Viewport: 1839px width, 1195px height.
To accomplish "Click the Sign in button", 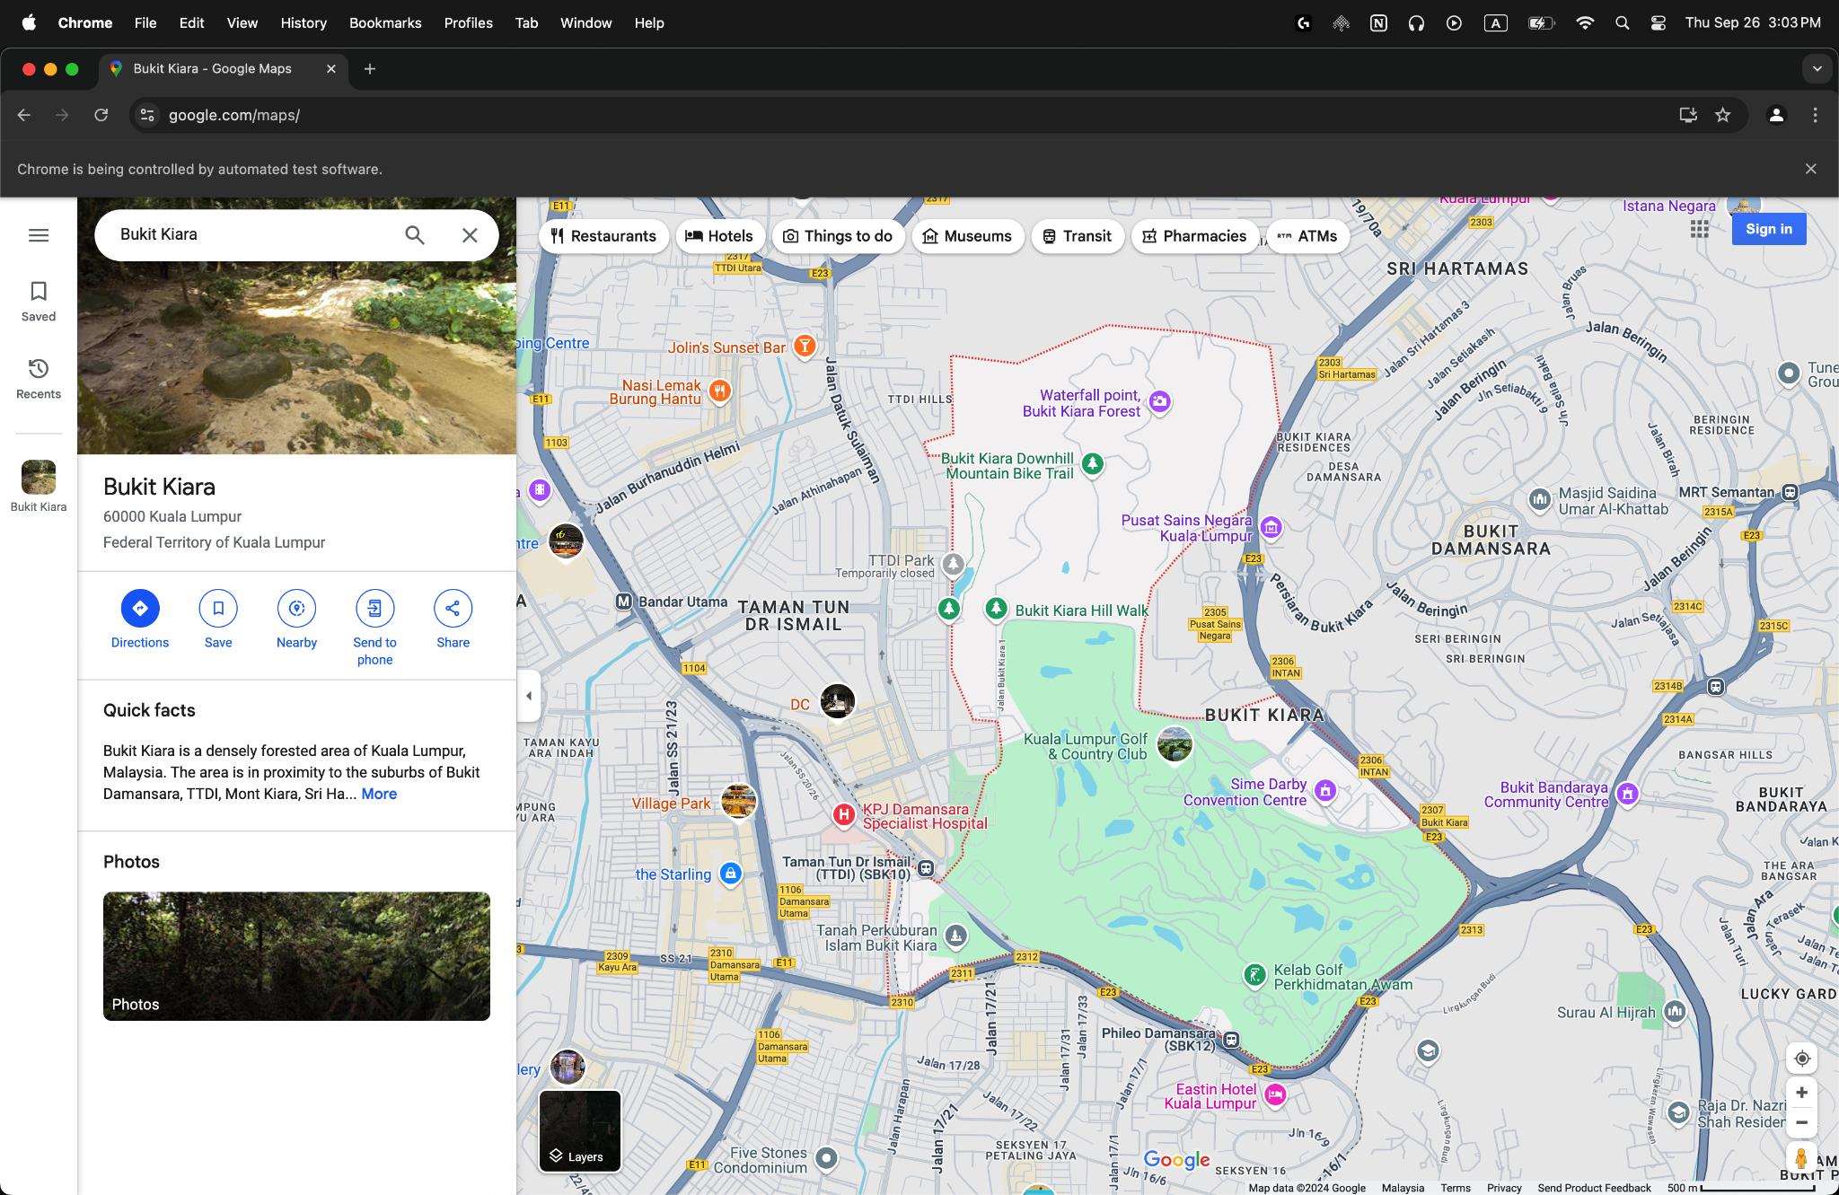I will 1768,229.
